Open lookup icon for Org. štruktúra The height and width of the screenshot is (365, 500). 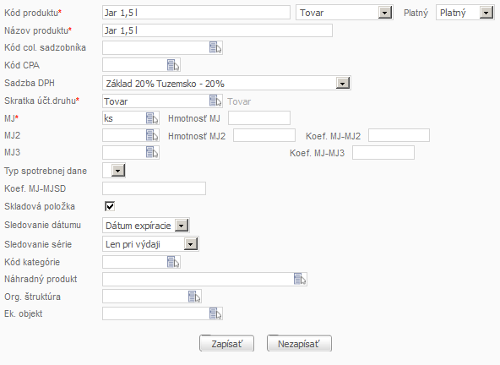point(194,297)
